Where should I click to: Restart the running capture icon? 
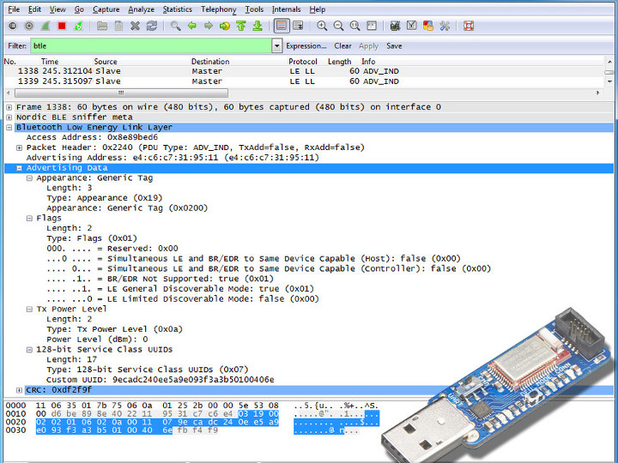pos(78,26)
